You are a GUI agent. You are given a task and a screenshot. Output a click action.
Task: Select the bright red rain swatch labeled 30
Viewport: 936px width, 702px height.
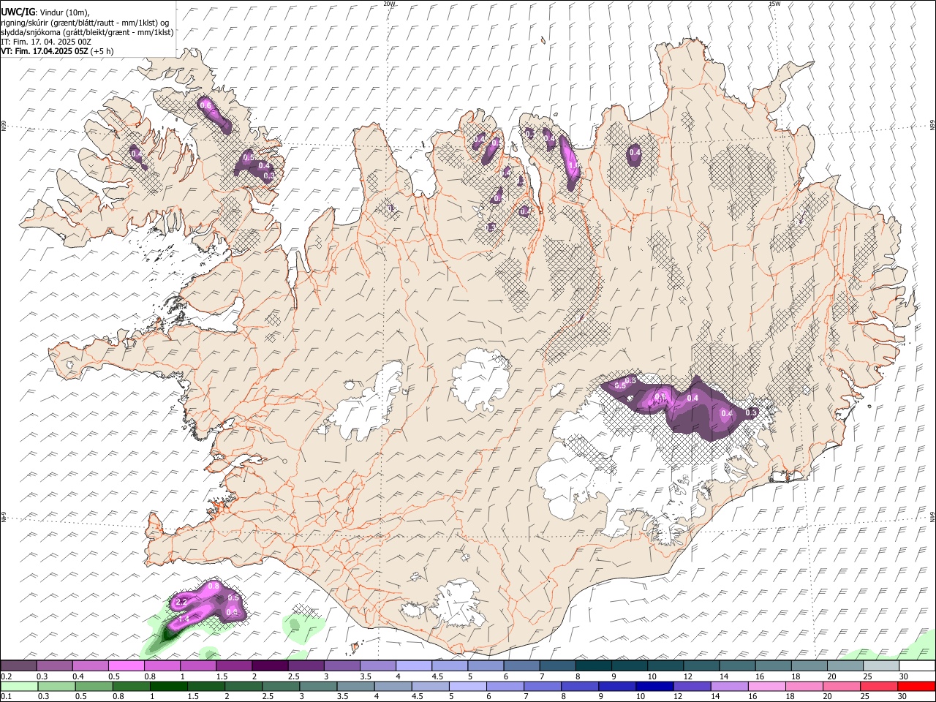click(x=917, y=687)
